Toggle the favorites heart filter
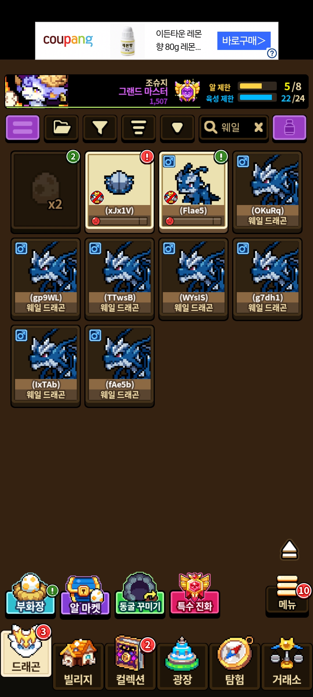313x697 pixels. [x=177, y=128]
